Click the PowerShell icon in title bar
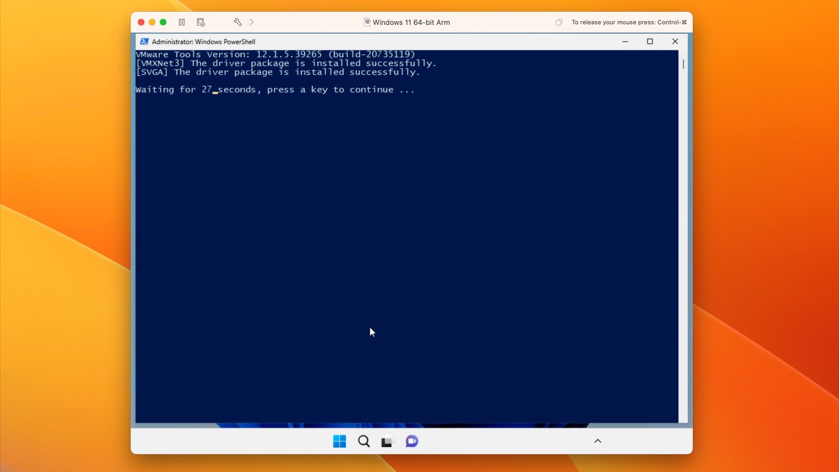This screenshot has width=839, height=472. click(144, 41)
